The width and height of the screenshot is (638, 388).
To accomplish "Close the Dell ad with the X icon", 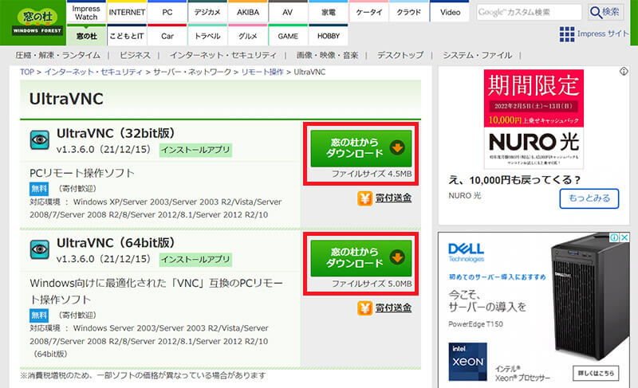I will 624,237.
